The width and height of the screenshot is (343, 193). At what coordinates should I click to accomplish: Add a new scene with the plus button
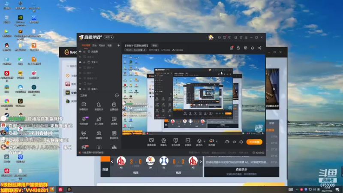[x=119, y=45]
